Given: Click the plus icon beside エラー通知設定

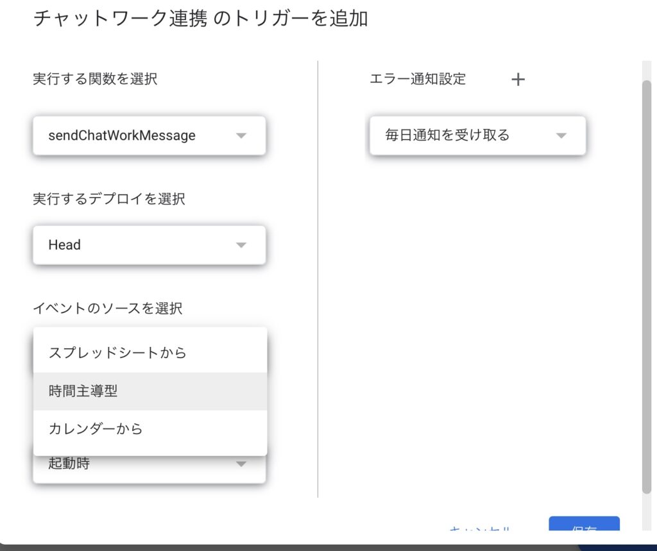Looking at the screenshot, I should coord(518,79).
